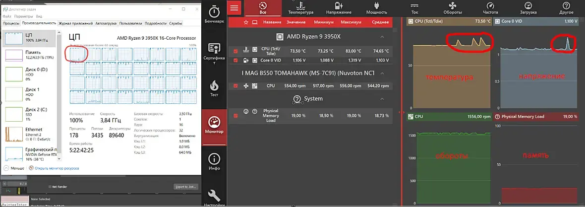Viewport: 585px width, 207px height.
Task: Select the Бенчмарк stopwatch sidebar icon
Action: (x=214, y=11)
